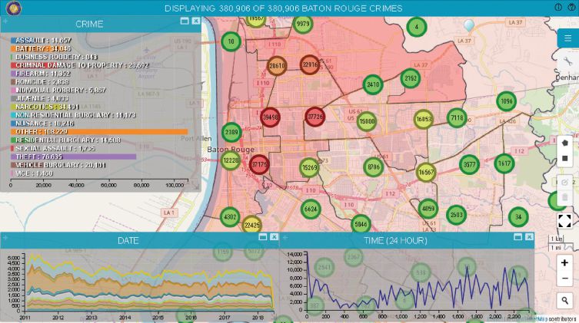Click the 37726 red cluster marker
The width and height of the screenshot is (579, 323).
(x=315, y=116)
